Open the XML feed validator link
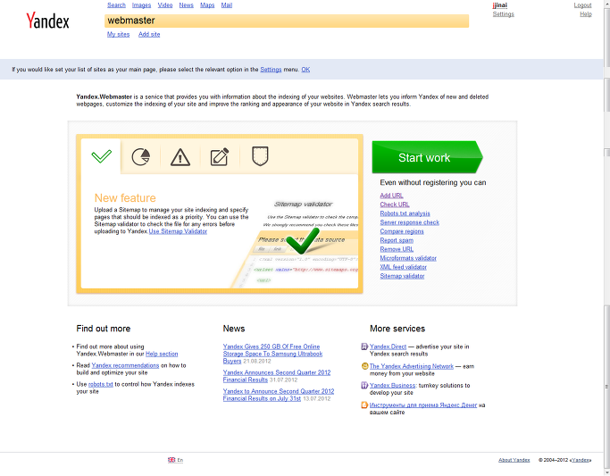610x476 pixels. tap(403, 267)
